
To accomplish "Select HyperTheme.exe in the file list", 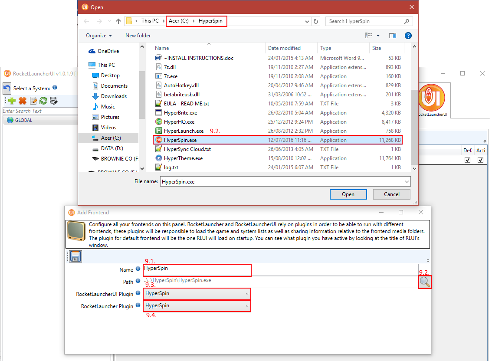I will point(183,158).
